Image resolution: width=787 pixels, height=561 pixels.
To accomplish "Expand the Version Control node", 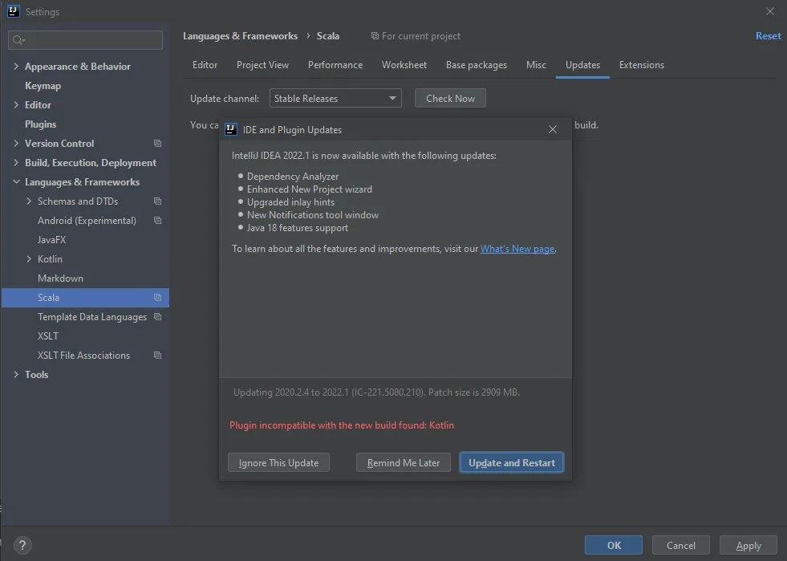I will click(x=16, y=144).
